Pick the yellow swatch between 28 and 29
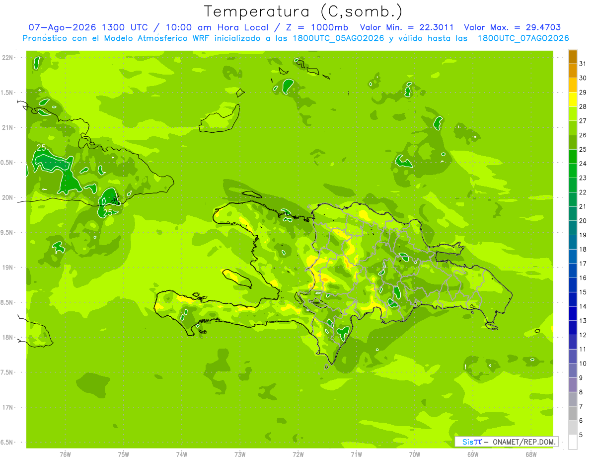596x461 pixels. point(573,99)
